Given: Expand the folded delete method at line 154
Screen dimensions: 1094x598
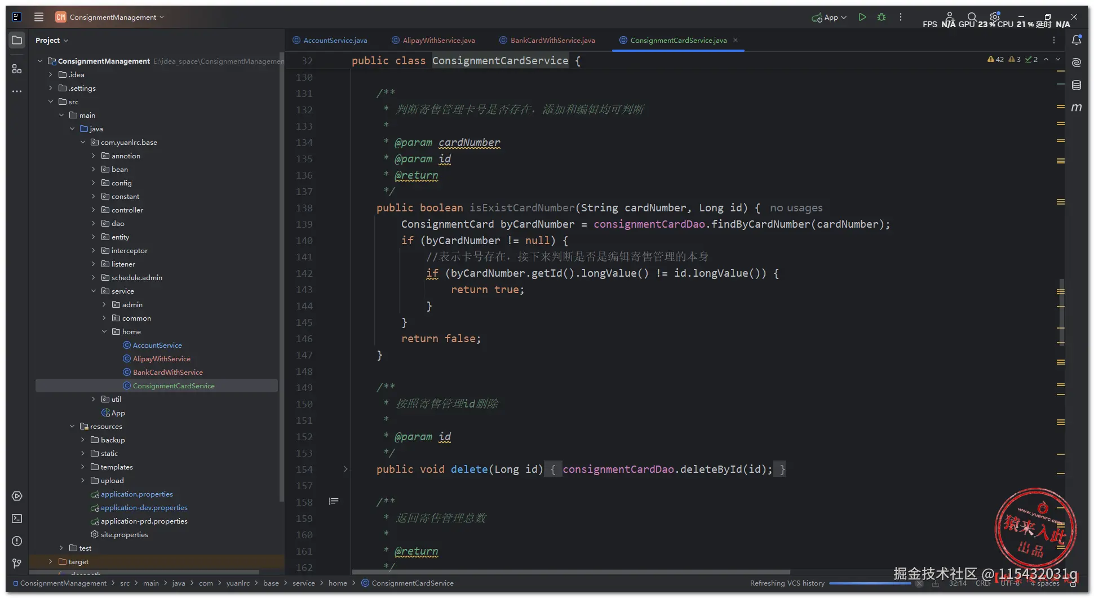Looking at the screenshot, I should point(346,469).
